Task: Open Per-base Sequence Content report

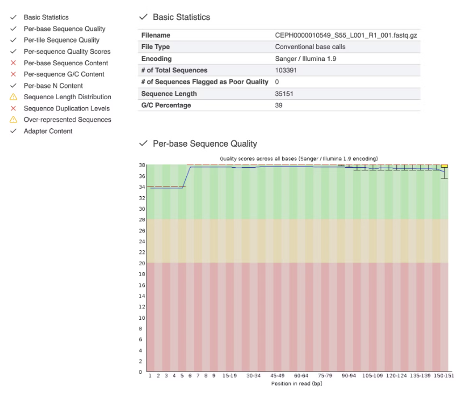Action: 66,63
